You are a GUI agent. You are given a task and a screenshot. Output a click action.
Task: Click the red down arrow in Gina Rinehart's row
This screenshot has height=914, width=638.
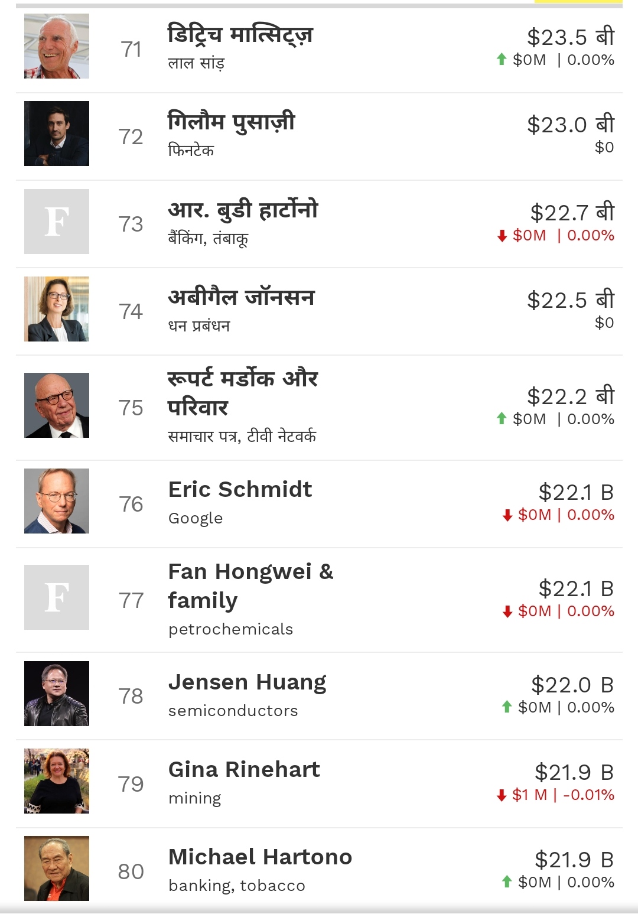click(x=502, y=795)
